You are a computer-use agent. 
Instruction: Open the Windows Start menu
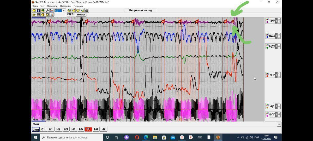pos(35,137)
